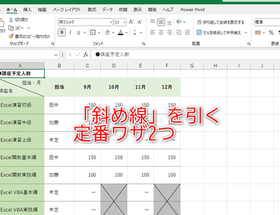Image resolution: width=280 pixels, height=215 pixels.
Task: Expand borders dropdown arrow
Action: click(99, 33)
